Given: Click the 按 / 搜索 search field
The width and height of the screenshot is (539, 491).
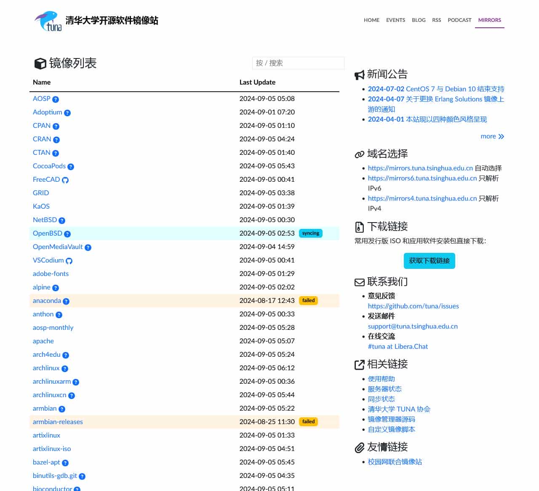Looking at the screenshot, I should click(298, 63).
